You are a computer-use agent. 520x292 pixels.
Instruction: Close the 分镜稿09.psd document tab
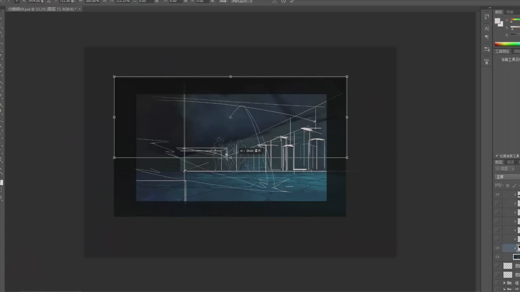(80, 9)
